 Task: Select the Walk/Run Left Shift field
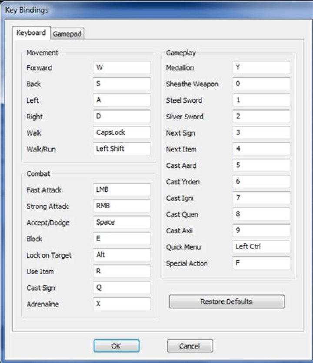(122, 149)
